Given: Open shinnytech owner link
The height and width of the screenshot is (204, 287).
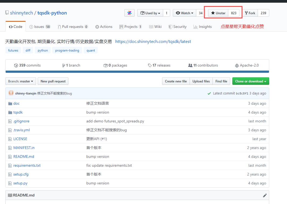Looking at the screenshot, I should (x=22, y=13).
